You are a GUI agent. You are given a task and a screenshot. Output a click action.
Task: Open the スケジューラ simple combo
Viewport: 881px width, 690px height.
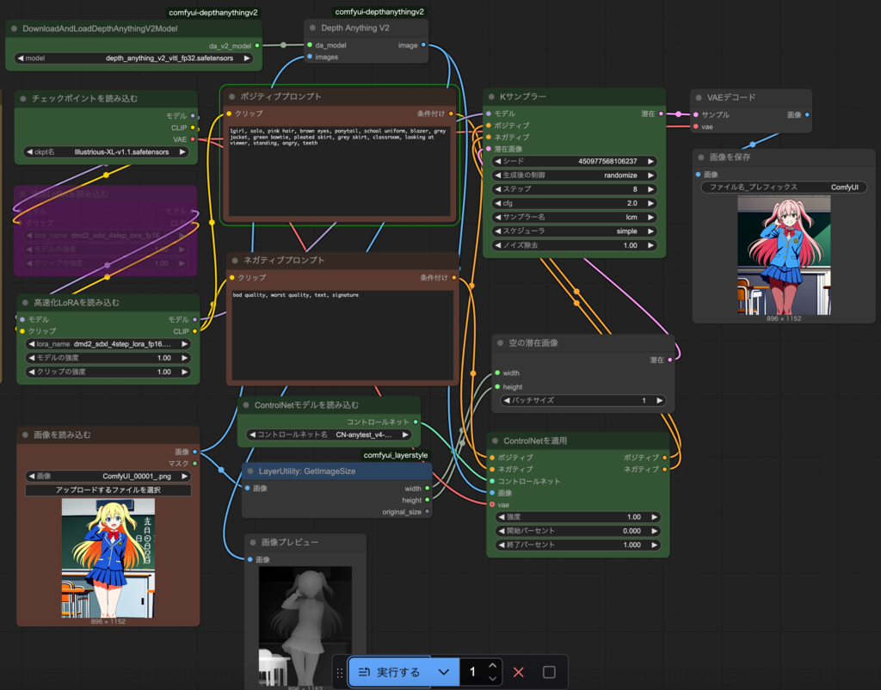click(574, 231)
